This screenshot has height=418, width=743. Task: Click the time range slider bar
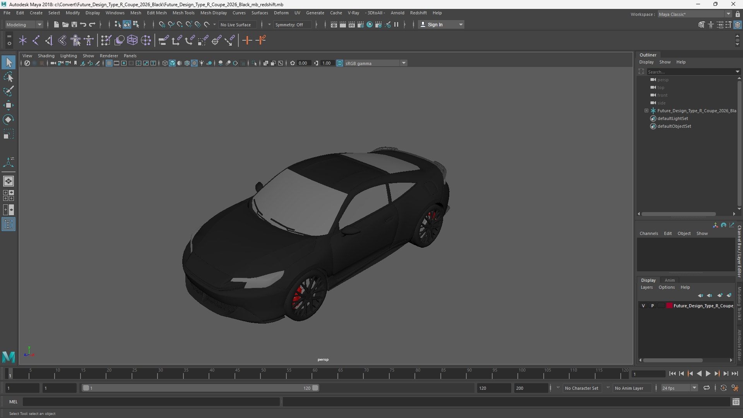pyautogui.click(x=200, y=388)
